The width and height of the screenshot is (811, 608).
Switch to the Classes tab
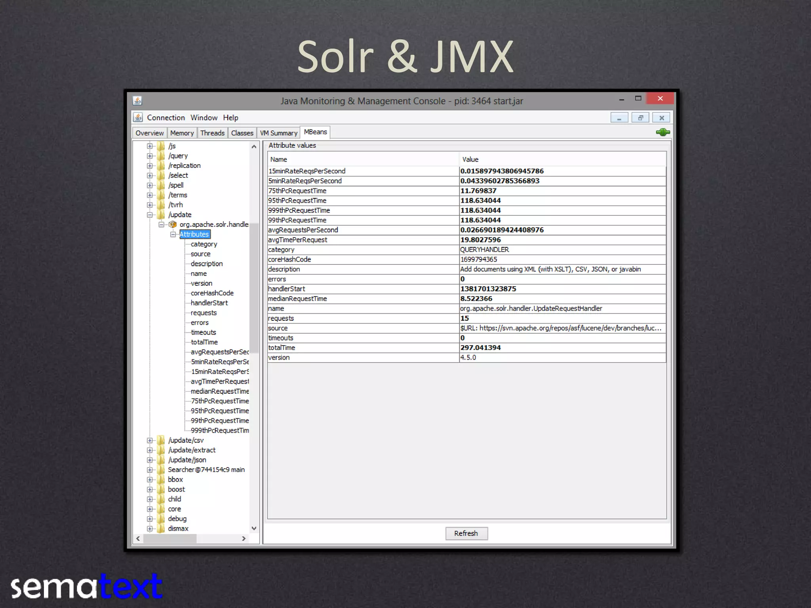click(242, 133)
